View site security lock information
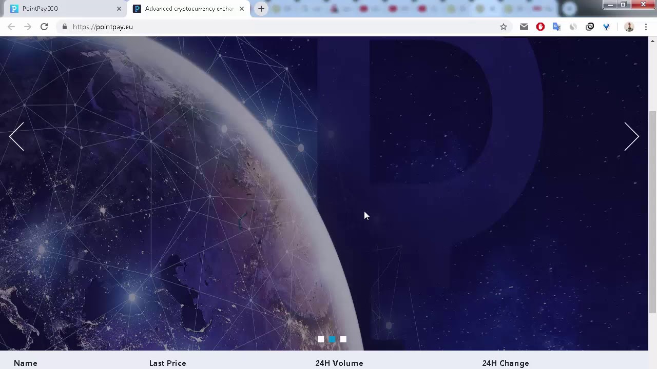Viewport: 657px width, 369px height. [x=64, y=27]
